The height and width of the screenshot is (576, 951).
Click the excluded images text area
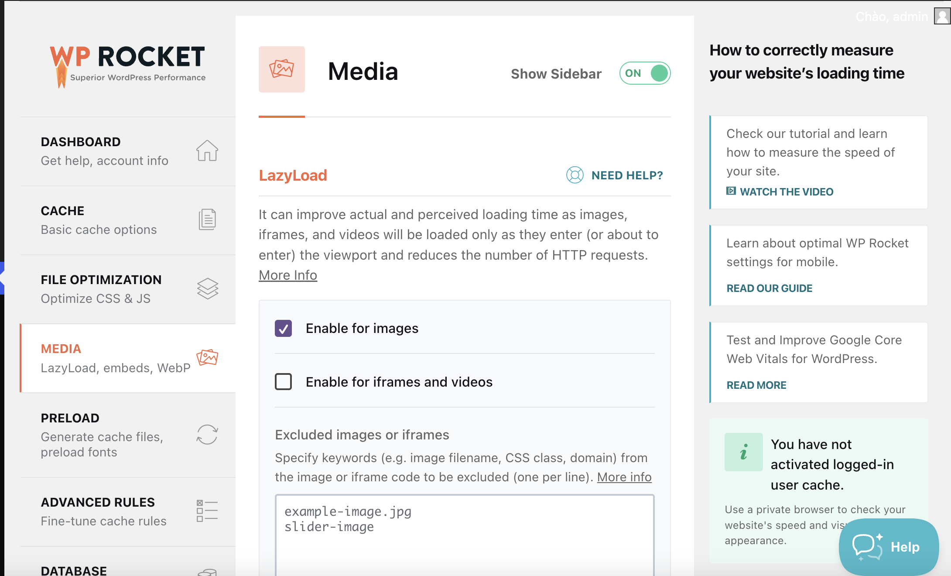pos(465,535)
